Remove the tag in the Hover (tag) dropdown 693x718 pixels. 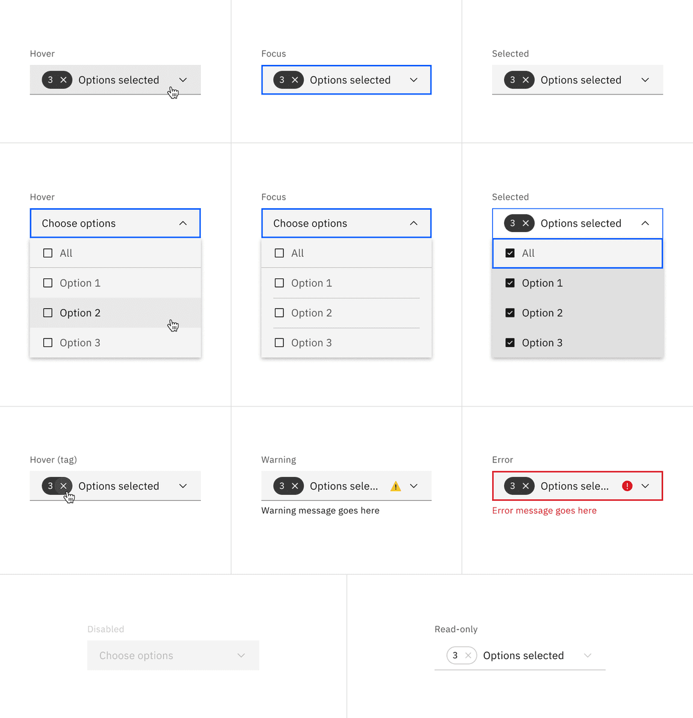click(x=63, y=485)
